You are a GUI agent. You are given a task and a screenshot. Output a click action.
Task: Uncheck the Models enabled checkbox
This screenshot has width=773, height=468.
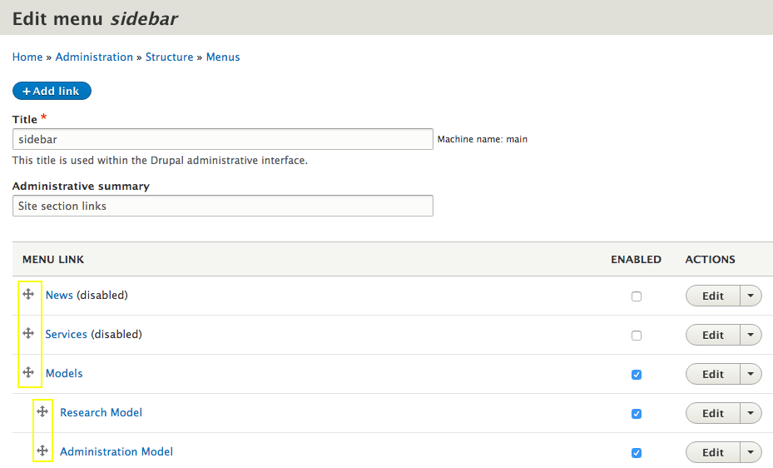tap(637, 375)
